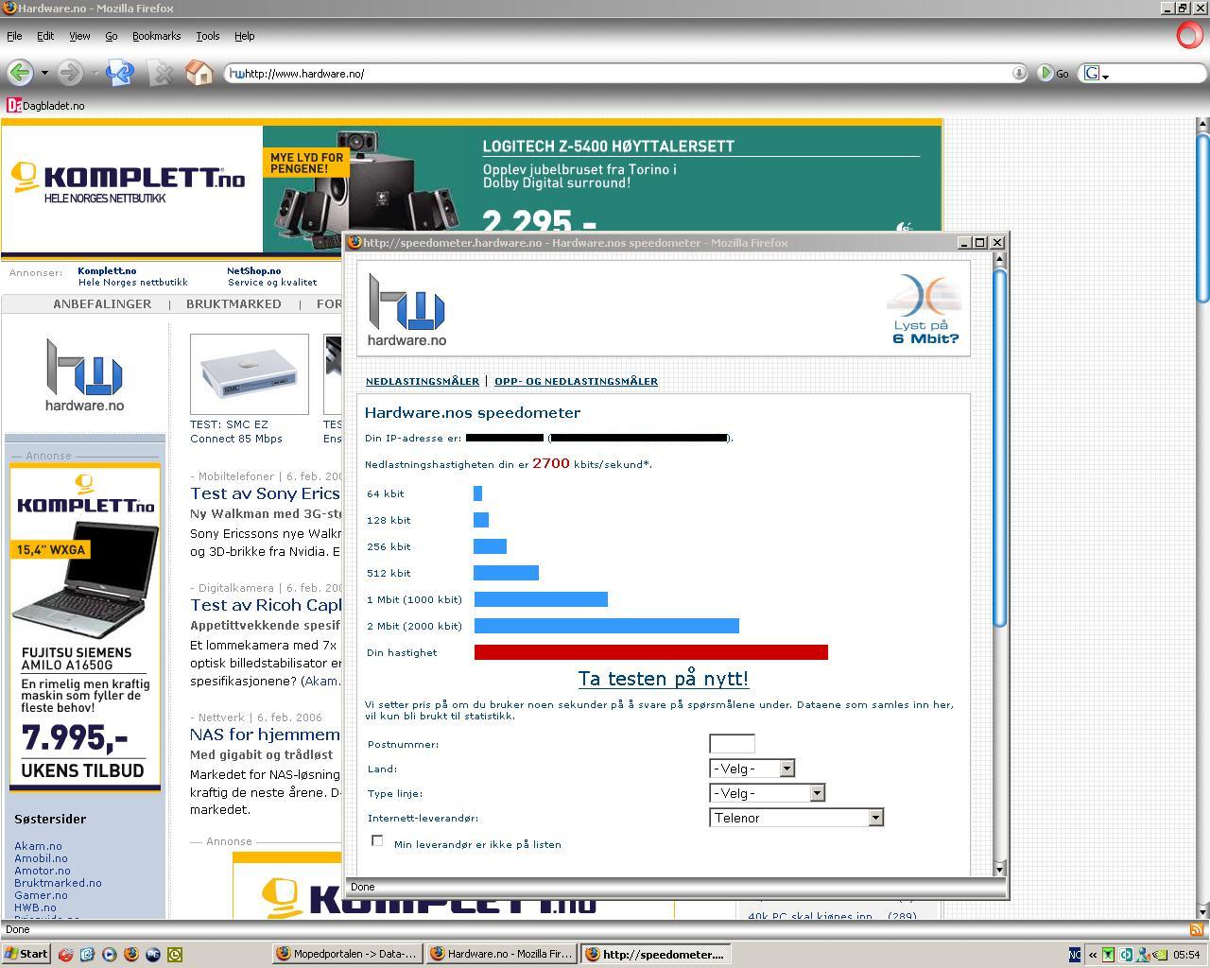Click the blue 1 Mbit (1000 kbit) bar

541,599
